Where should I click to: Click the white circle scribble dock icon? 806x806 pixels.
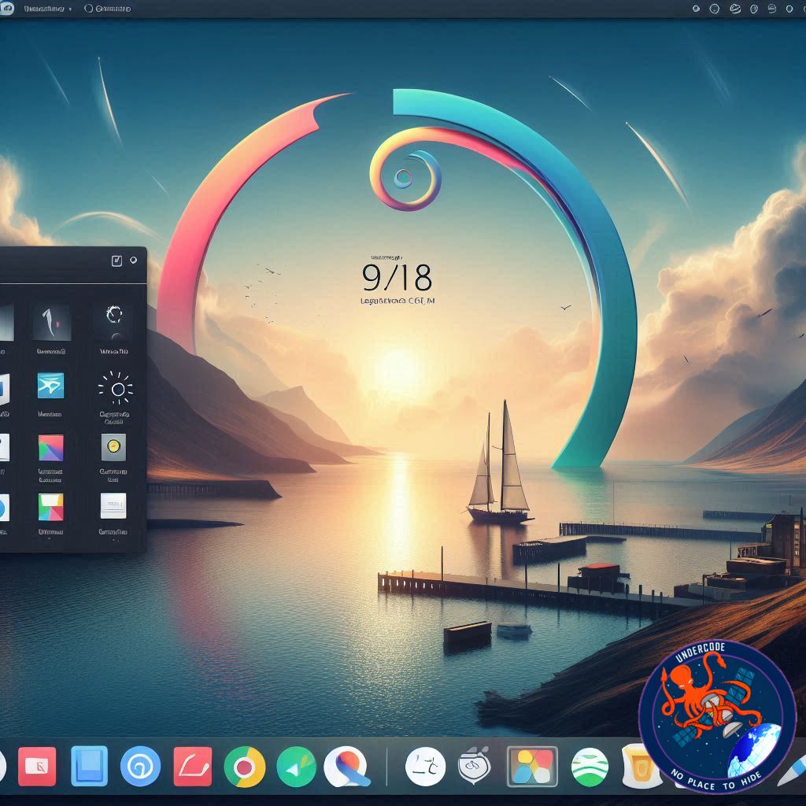click(x=425, y=767)
